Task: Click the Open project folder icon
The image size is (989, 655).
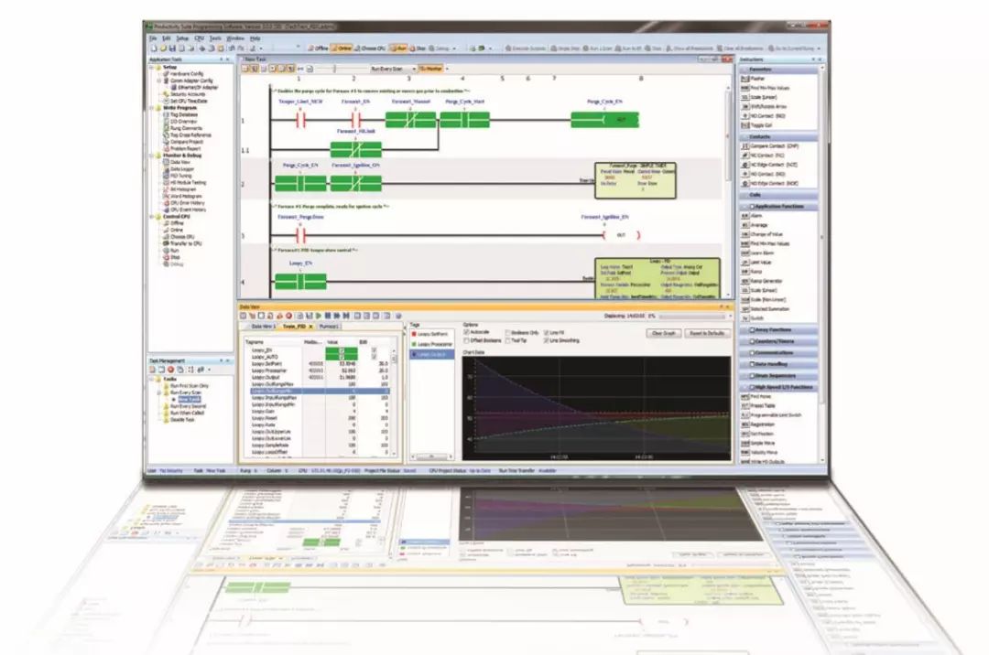Action: [x=163, y=48]
